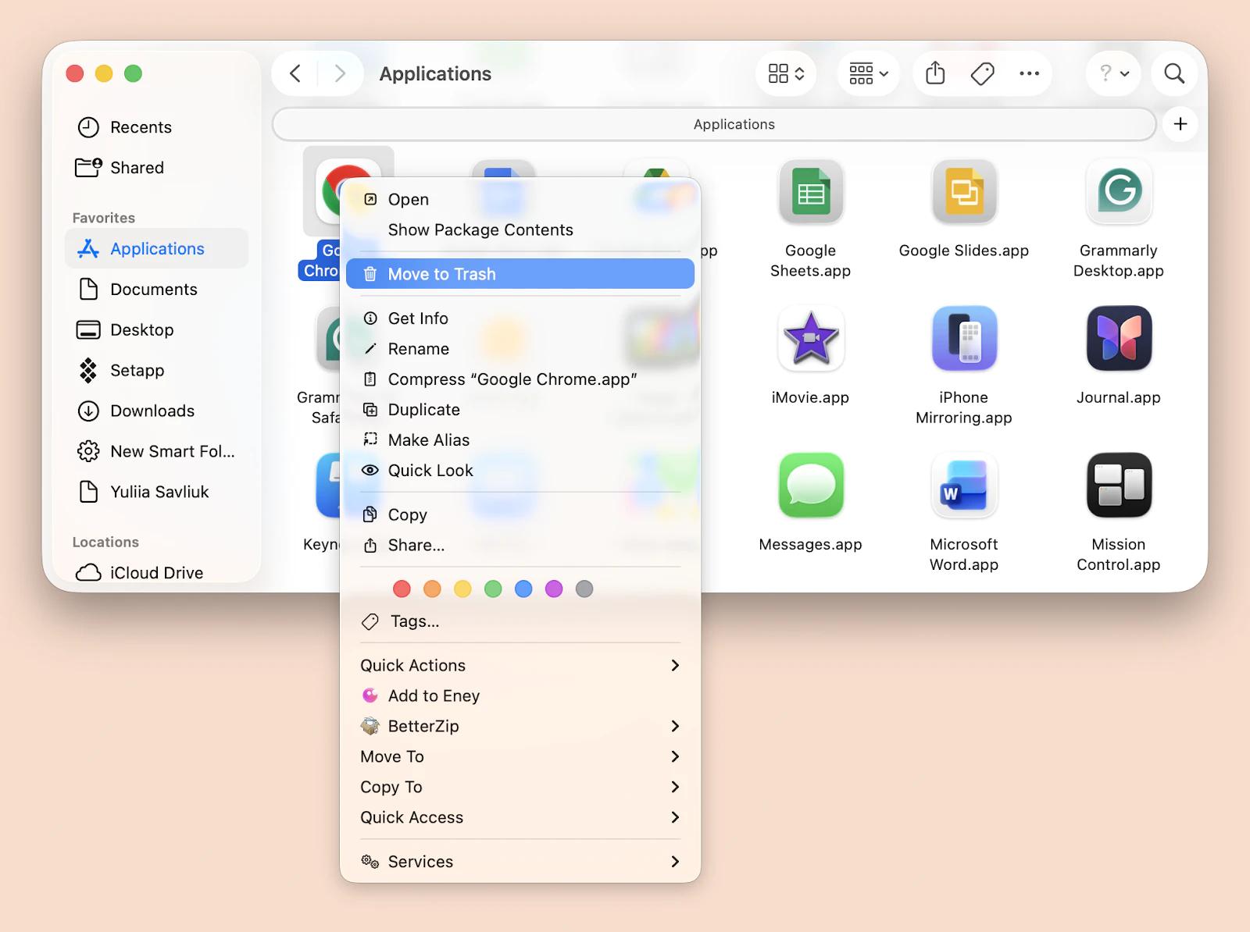The image size is (1250, 932).
Task: Add a new tab with plus button
Action: pyautogui.click(x=1180, y=124)
